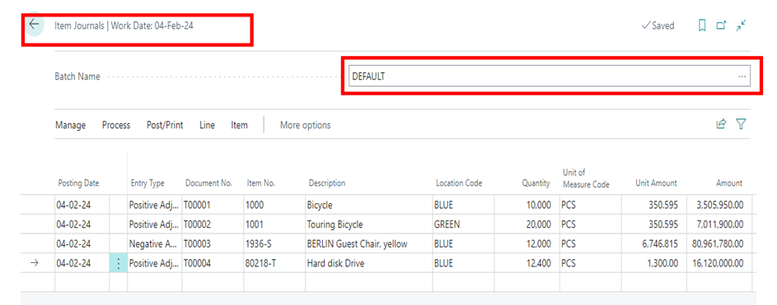
Task: Open the Post/Print menu
Action: (x=165, y=125)
